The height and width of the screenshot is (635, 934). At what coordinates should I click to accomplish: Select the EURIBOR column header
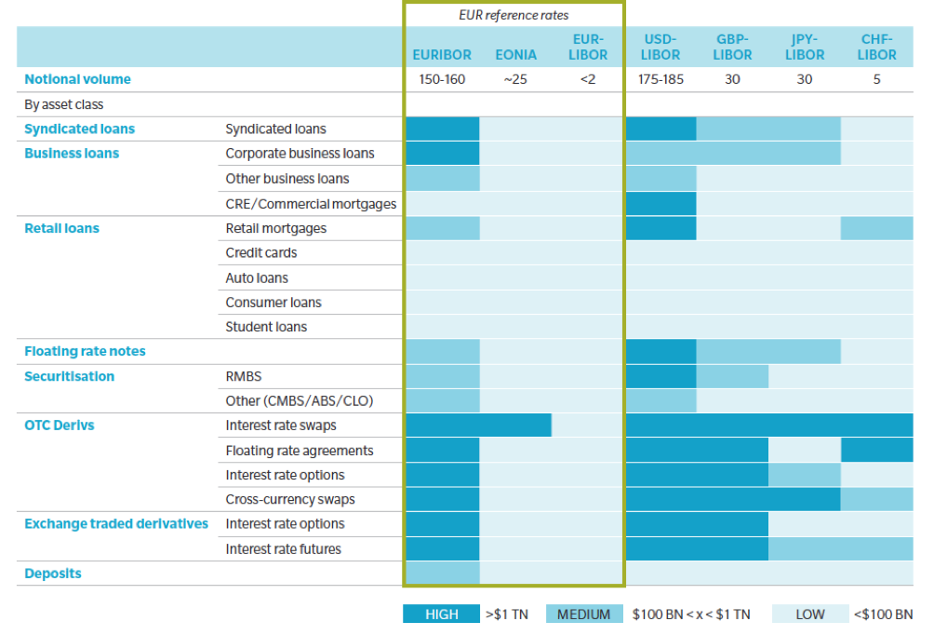[x=442, y=55]
